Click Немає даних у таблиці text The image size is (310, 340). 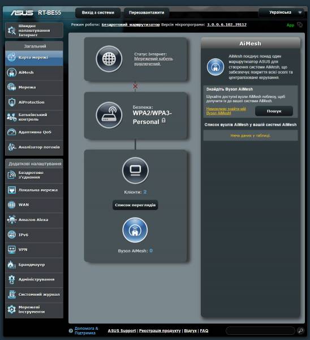[251, 135]
